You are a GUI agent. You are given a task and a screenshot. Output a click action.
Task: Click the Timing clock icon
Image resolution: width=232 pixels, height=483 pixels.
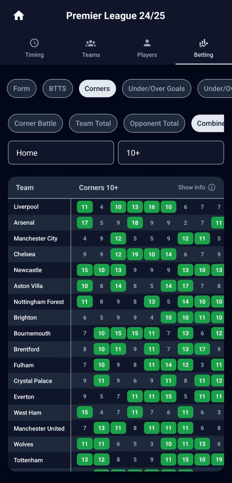click(34, 42)
